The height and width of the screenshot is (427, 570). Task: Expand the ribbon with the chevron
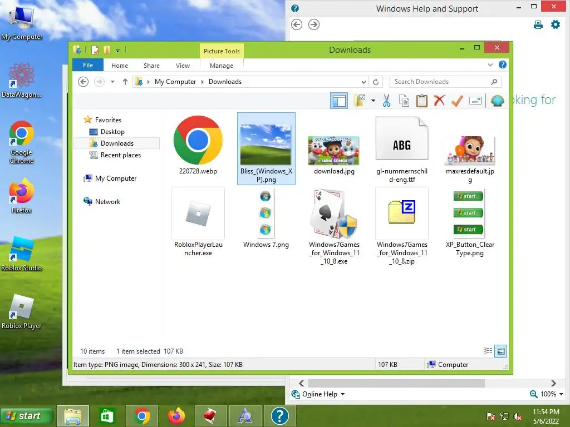490,64
